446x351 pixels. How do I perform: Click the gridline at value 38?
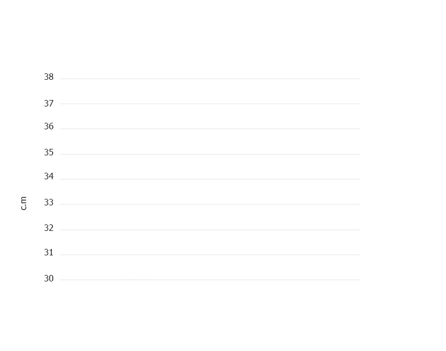(210, 79)
